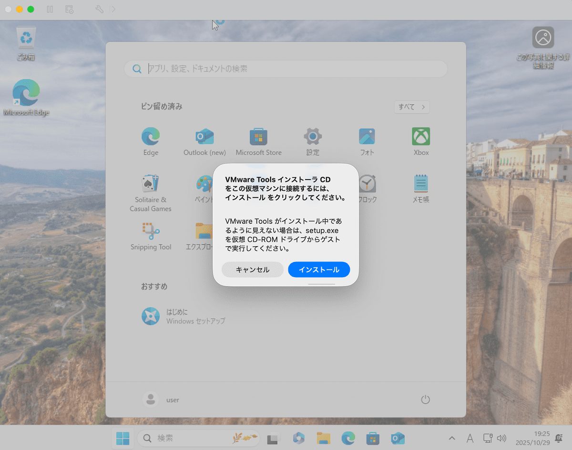Launch Microsoft Edge from the taskbar

pos(348,438)
